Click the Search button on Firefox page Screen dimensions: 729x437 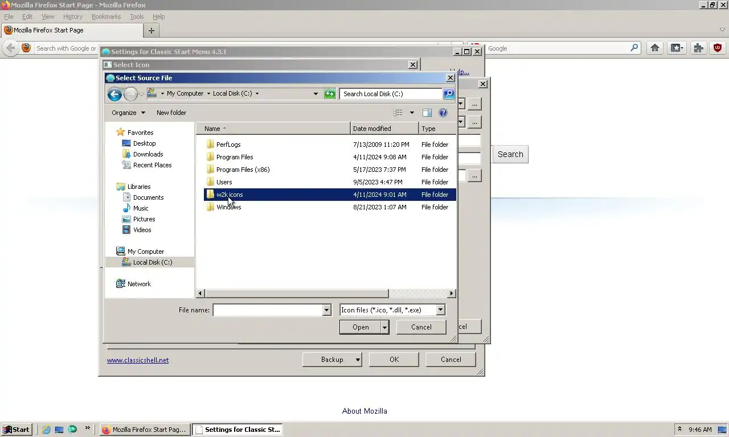coord(510,154)
